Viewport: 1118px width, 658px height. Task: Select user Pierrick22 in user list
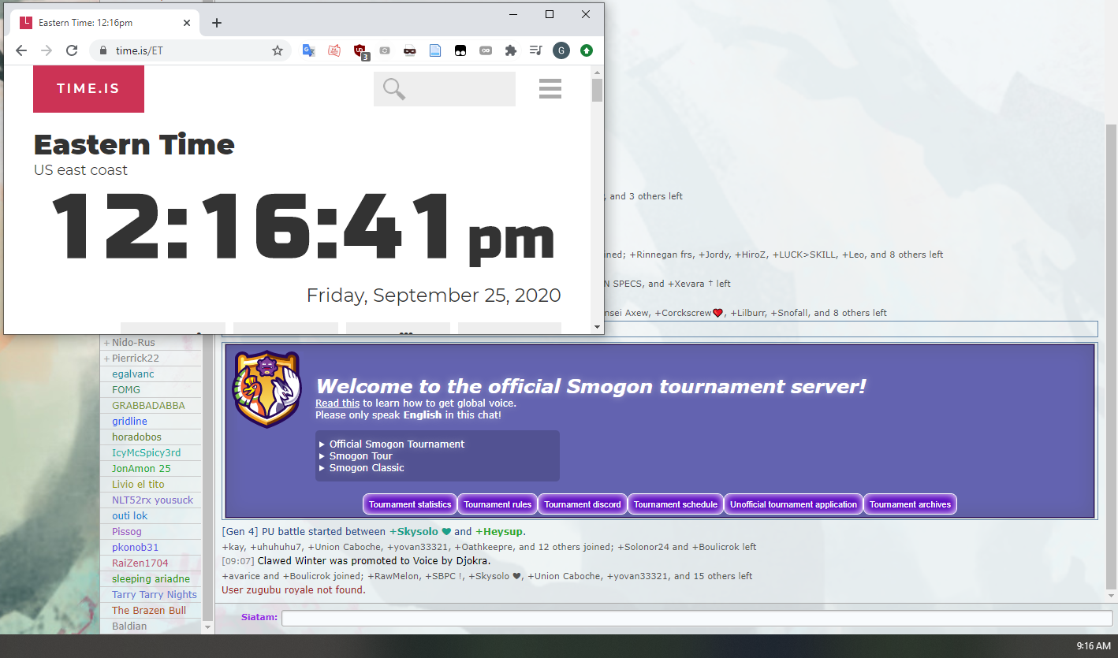[151, 359]
